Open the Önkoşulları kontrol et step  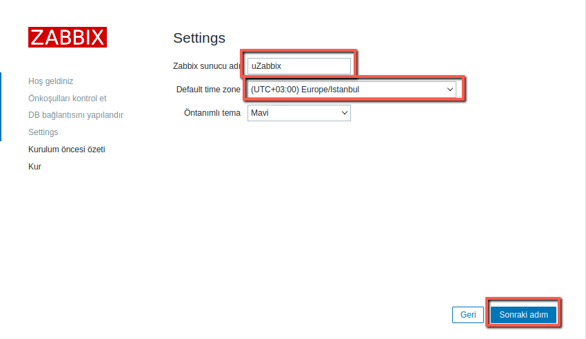tap(67, 99)
